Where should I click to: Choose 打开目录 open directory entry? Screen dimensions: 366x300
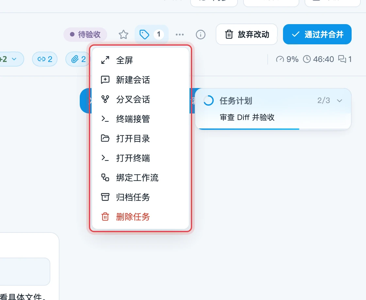click(x=141, y=138)
